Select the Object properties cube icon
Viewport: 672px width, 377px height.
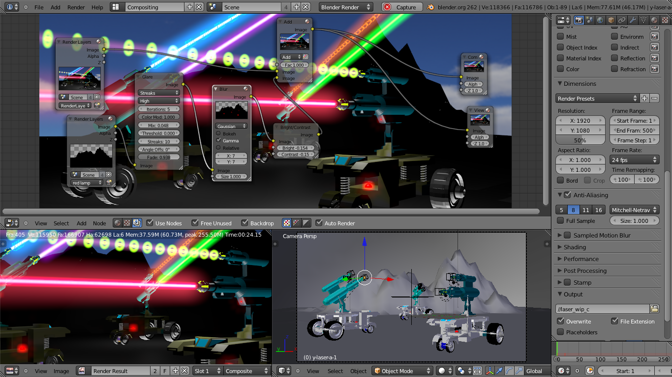click(x=611, y=20)
